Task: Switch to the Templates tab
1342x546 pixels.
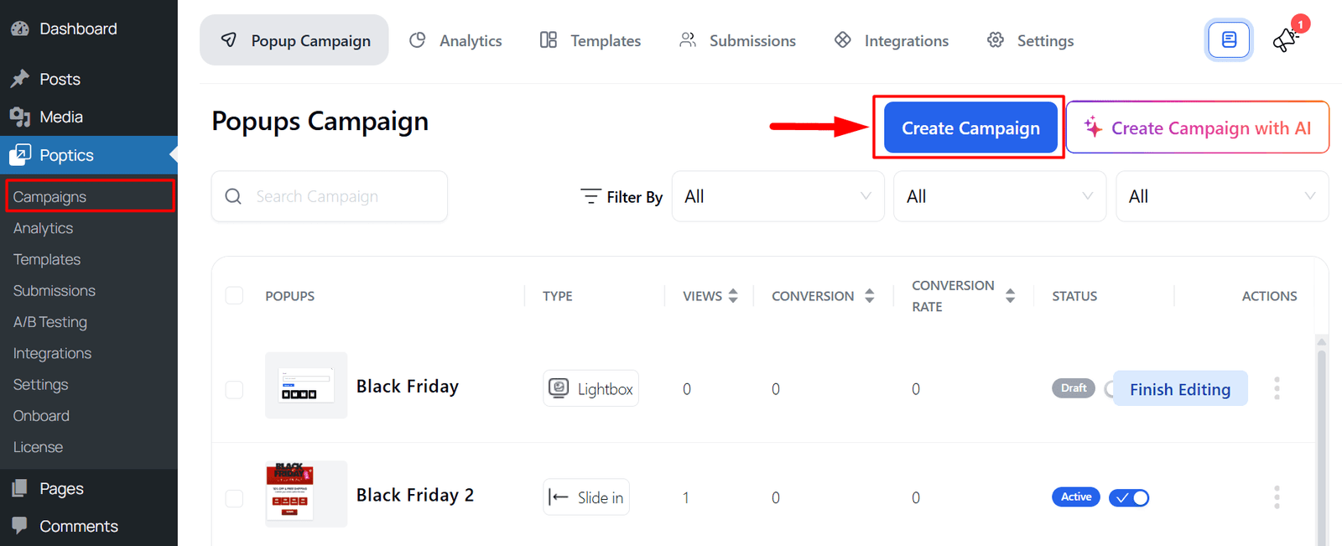Action: click(x=590, y=40)
